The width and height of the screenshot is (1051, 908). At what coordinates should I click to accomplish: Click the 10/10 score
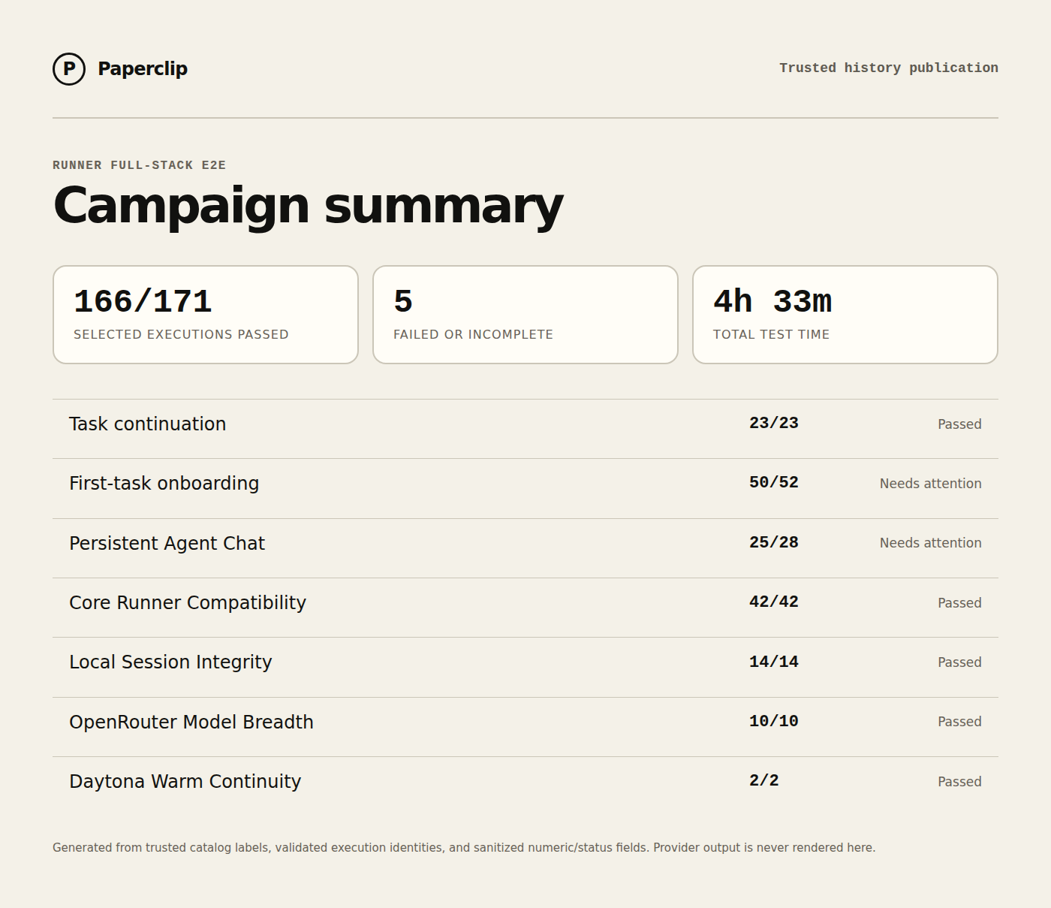coord(774,721)
